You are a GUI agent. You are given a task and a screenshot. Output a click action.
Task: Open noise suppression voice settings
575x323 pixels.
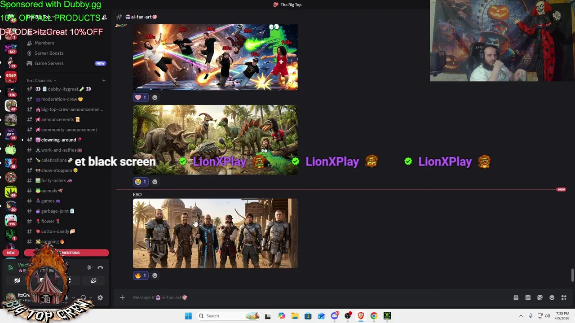[x=89, y=267]
